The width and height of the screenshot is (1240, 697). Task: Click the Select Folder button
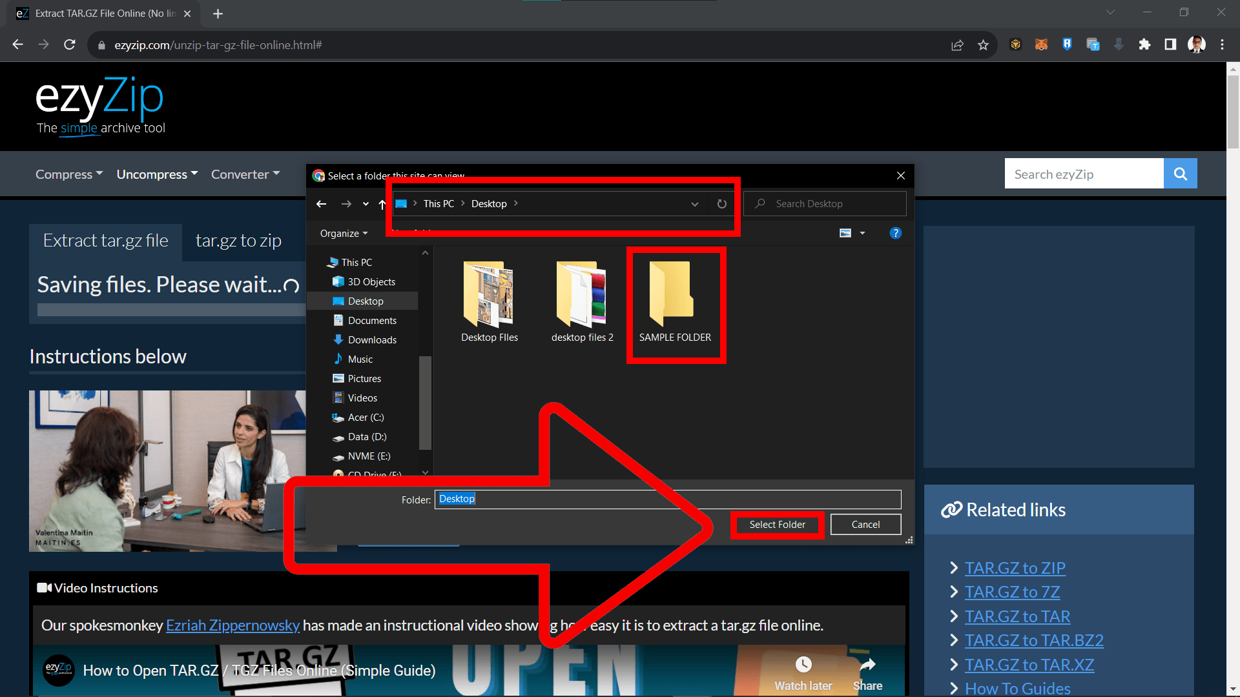[777, 523]
